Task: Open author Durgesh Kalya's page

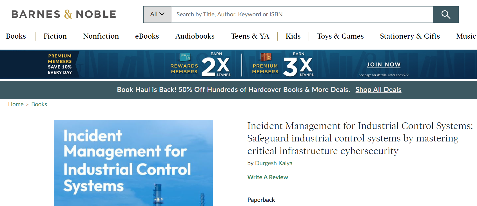Action: pos(273,163)
